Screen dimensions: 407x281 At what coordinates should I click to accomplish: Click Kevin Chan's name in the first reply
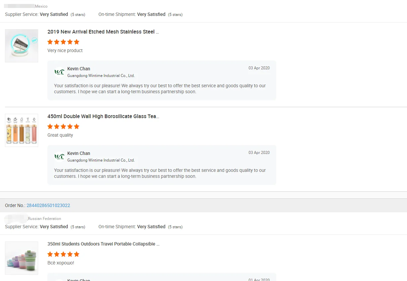(x=79, y=69)
